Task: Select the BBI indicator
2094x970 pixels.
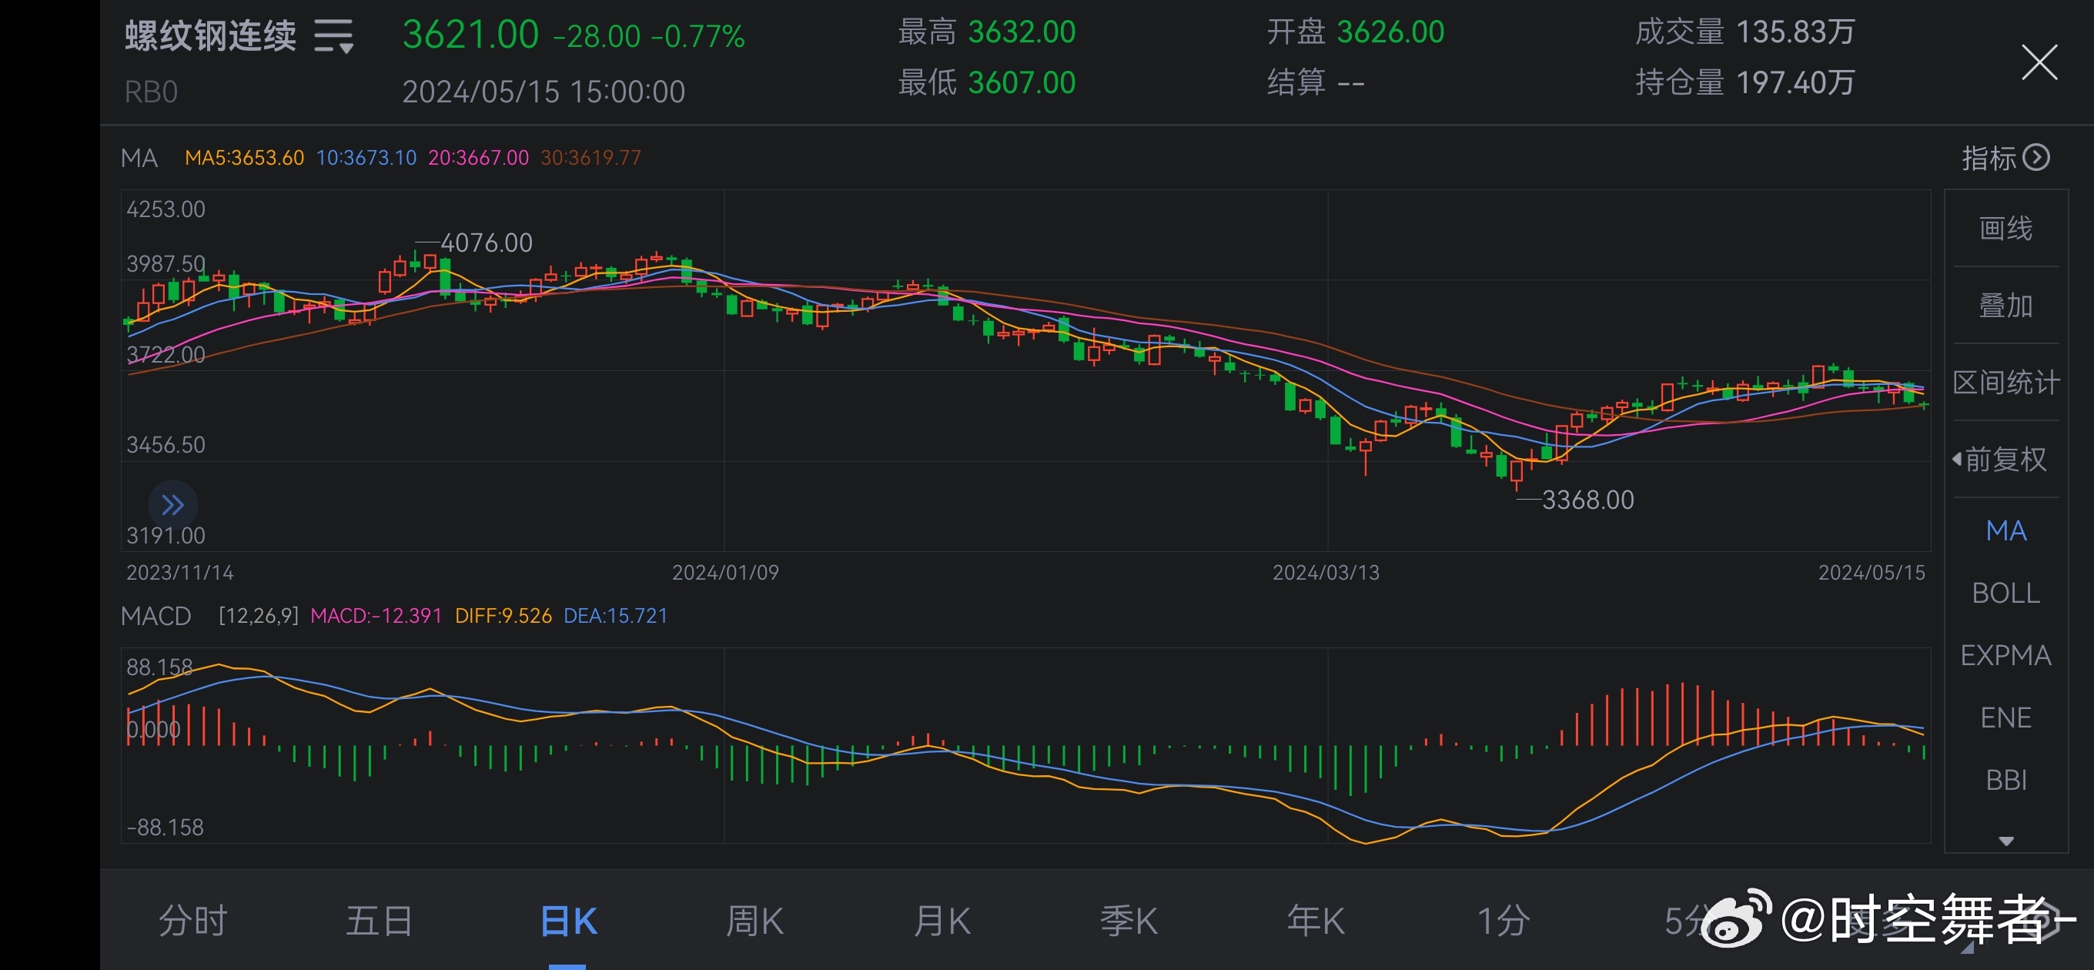Action: click(x=2005, y=781)
